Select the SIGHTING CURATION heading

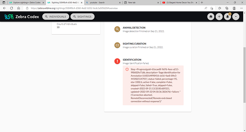[134, 44]
